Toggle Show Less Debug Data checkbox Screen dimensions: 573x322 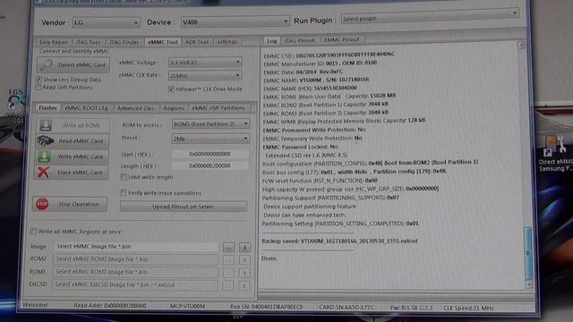click(38, 80)
